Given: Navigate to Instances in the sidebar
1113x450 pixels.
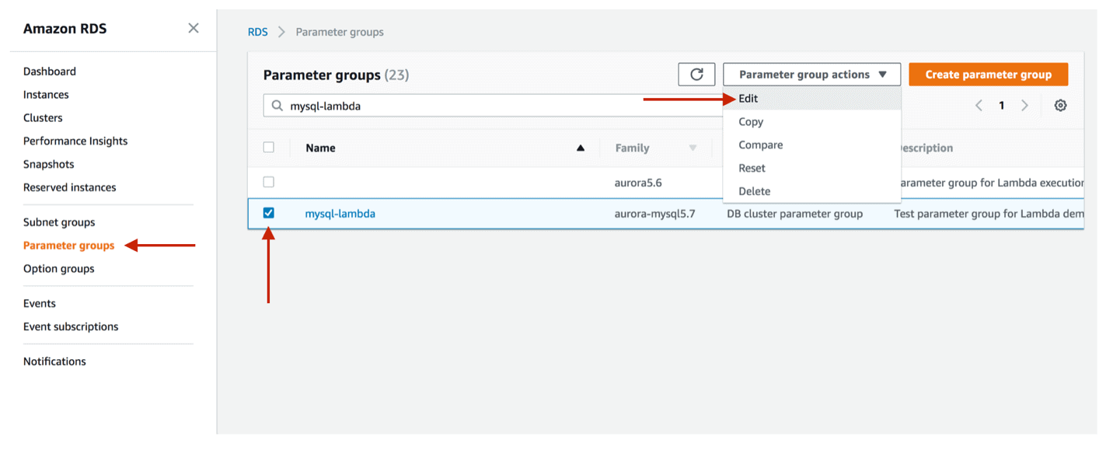Looking at the screenshot, I should click(46, 95).
